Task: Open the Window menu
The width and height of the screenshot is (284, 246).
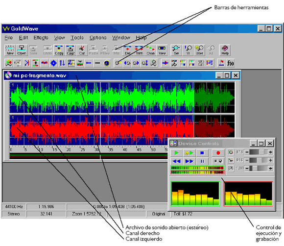Action: pos(121,38)
